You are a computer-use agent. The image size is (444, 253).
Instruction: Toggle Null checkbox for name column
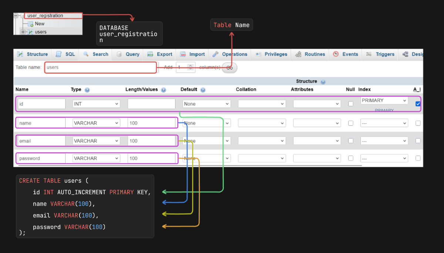(x=351, y=123)
